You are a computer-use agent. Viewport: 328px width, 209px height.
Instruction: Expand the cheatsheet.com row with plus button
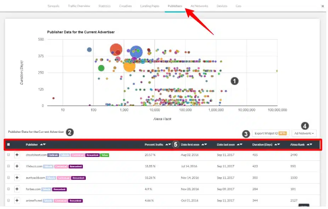tap(17, 155)
